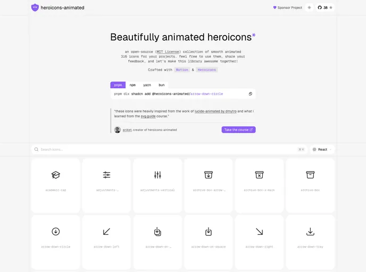Click the Beautifully animated heroicons heading
Screen dimensions: 366x272
pos(183,37)
